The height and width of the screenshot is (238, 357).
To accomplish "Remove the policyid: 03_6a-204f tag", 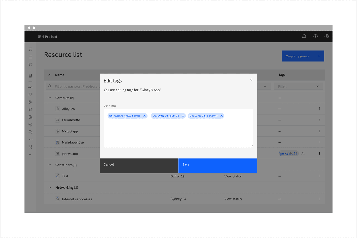I will pyautogui.click(x=221, y=115).
